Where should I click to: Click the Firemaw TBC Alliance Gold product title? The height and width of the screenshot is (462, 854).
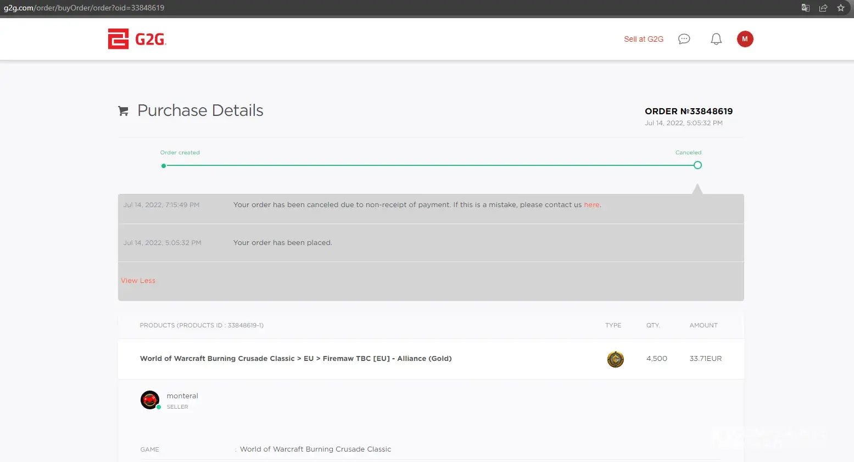[295, 359]
